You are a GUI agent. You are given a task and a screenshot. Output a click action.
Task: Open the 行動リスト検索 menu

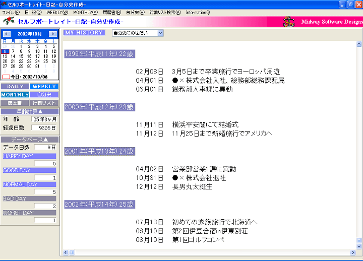[165, 13]
